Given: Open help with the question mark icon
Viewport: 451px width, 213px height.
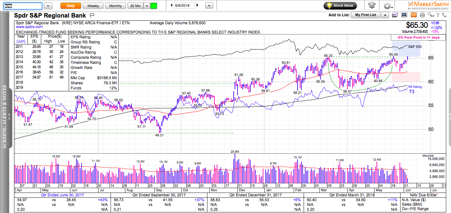Looking at the screenshot, I should pos(439,15).
